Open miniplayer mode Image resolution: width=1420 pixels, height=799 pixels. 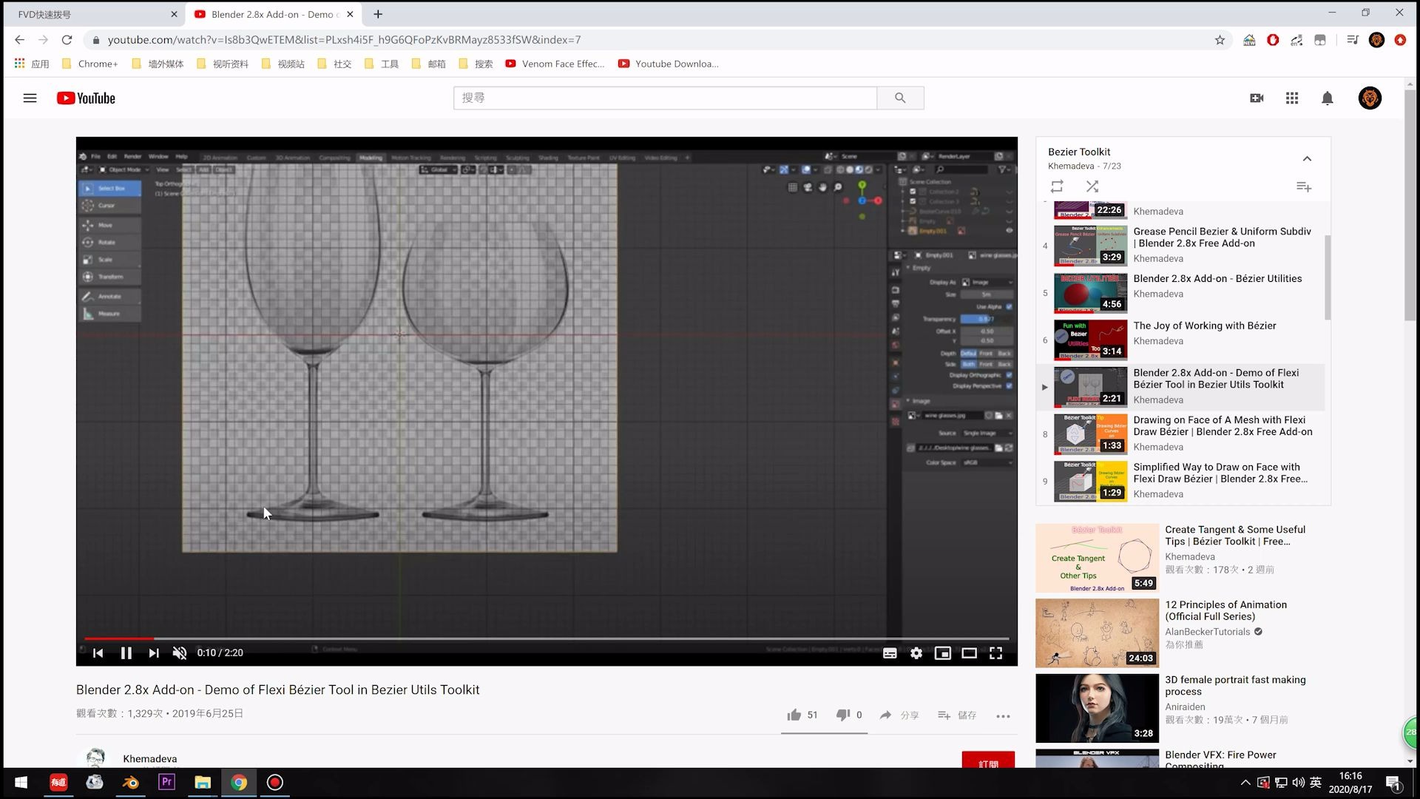(943, 653)
